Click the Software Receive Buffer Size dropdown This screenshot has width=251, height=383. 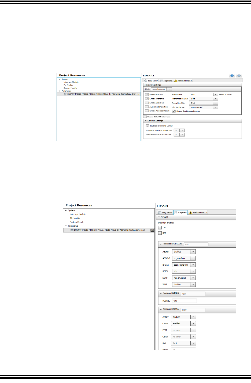pyautogui.click(x=179, y=135)
